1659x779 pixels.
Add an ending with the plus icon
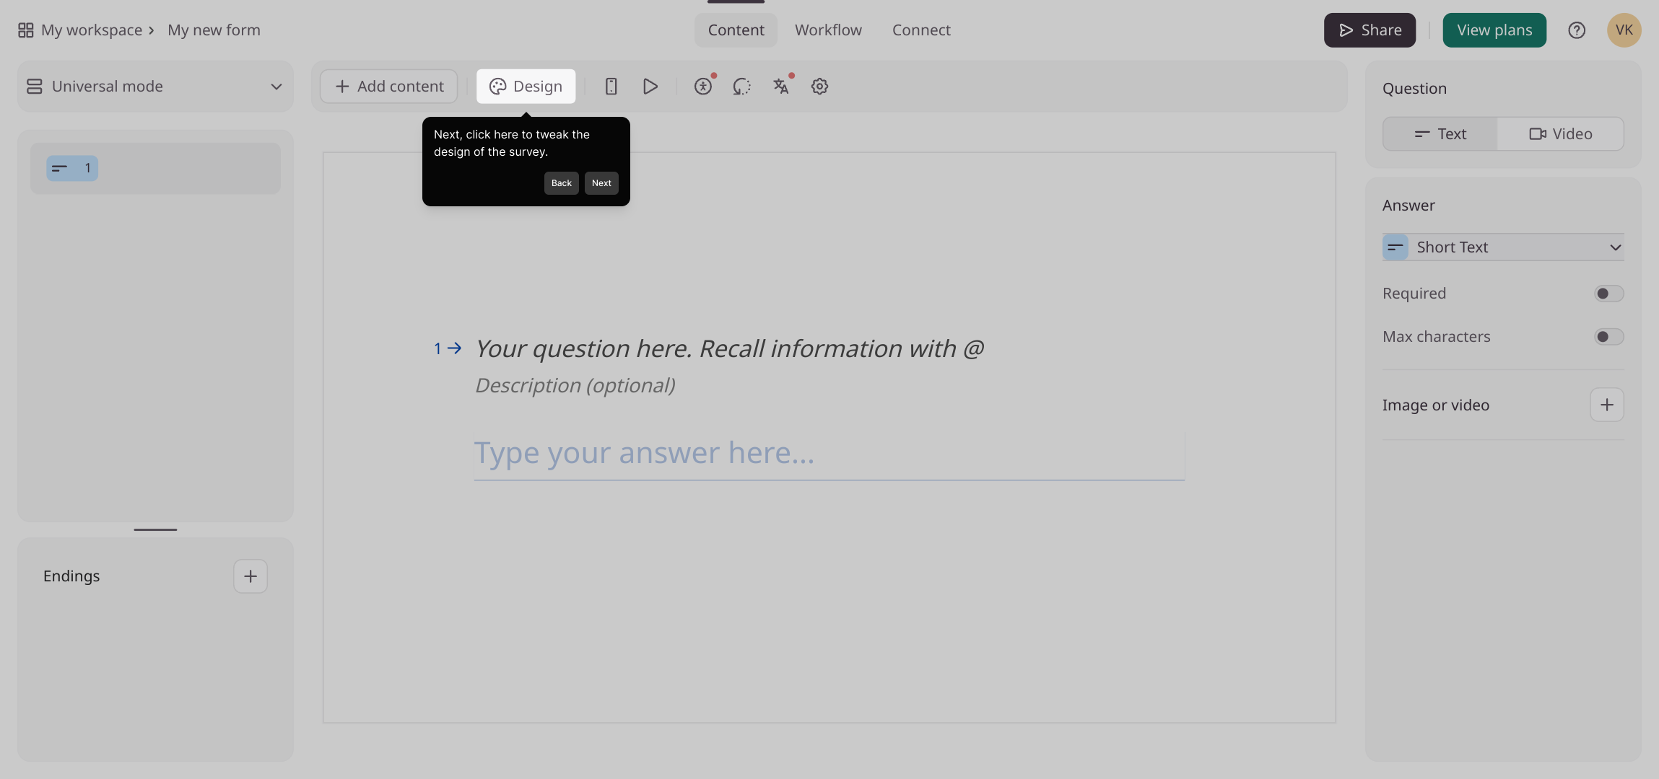[251, 576]
